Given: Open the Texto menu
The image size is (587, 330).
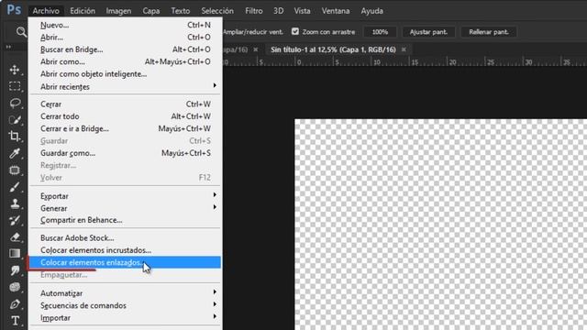Looking at the screenshot, I should click(181, 11).
